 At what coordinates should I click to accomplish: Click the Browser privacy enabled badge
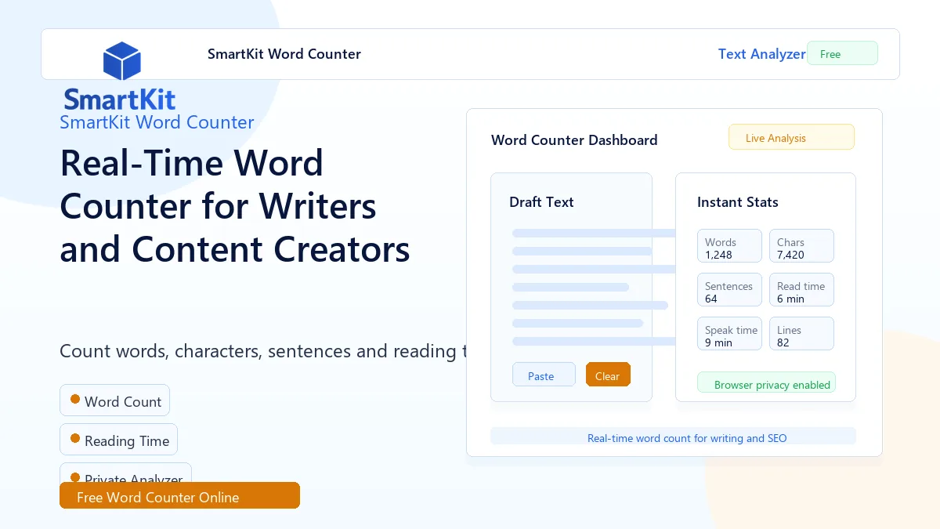click(766, 382)
